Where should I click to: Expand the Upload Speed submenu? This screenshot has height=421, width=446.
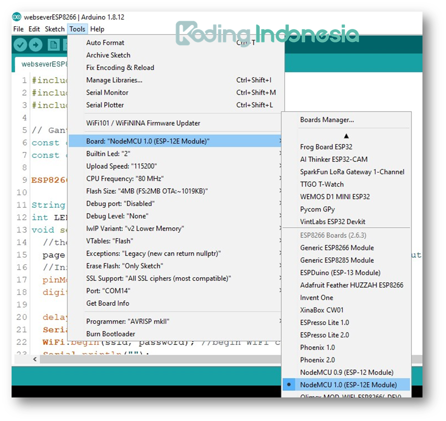[x=174, y=166]
